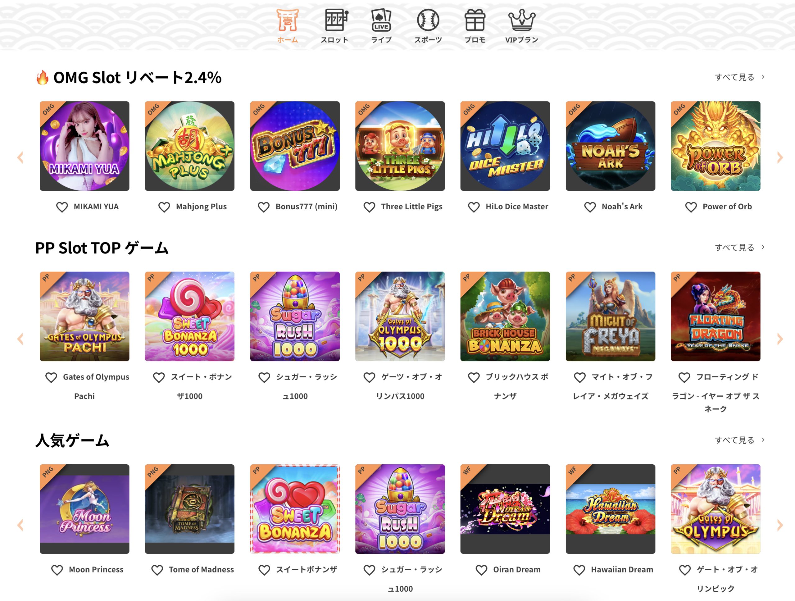Go back in the PP Slot carousel with the left arrow
This screenshot has height=601, width=795.
coord(20,339)
